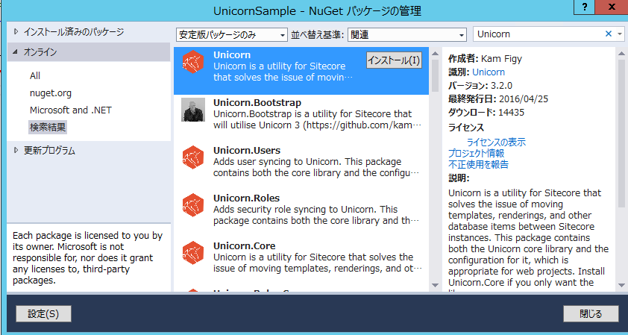
Task: Click the help ? button in title bar
Action: coord(585,7)
